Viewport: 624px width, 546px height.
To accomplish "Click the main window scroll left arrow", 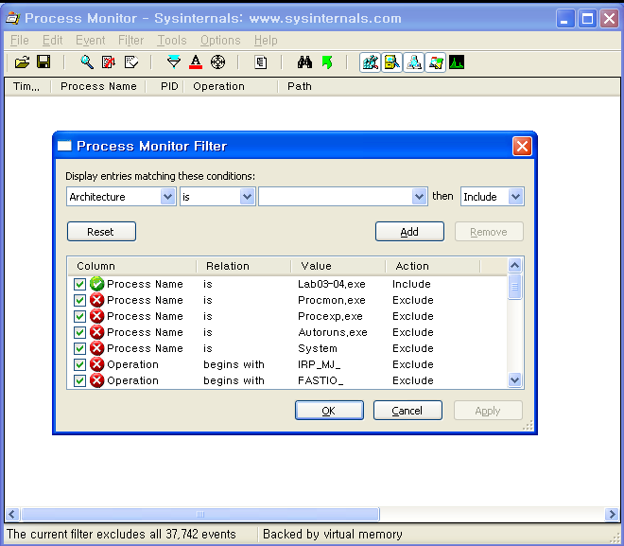I will pyautogui.click(x=11, y=514).
